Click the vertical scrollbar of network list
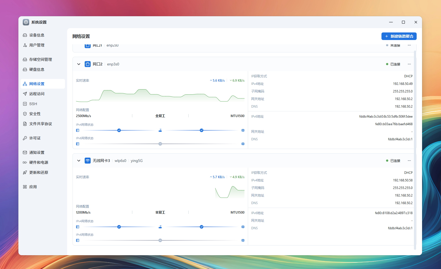The image size is (441, 269). (415, 149)
